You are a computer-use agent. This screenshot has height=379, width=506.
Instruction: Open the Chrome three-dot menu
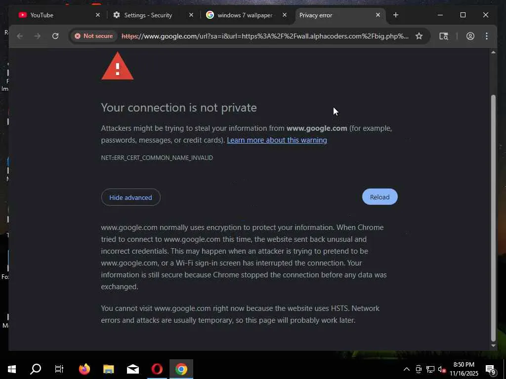(487, 36)
